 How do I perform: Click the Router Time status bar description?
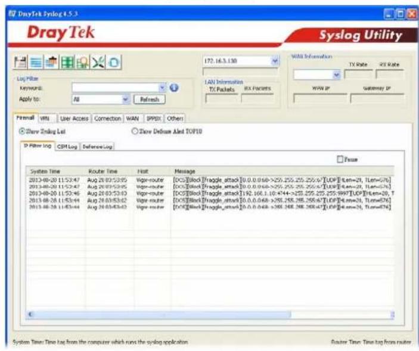coord(371,342)
